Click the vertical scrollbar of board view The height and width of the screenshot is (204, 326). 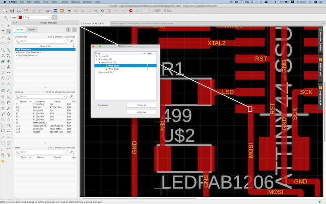324,113
